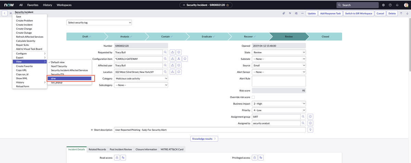Switch to Post Incident Review tab
Screen dimensions: 411x163
click(x=121, y=149)
